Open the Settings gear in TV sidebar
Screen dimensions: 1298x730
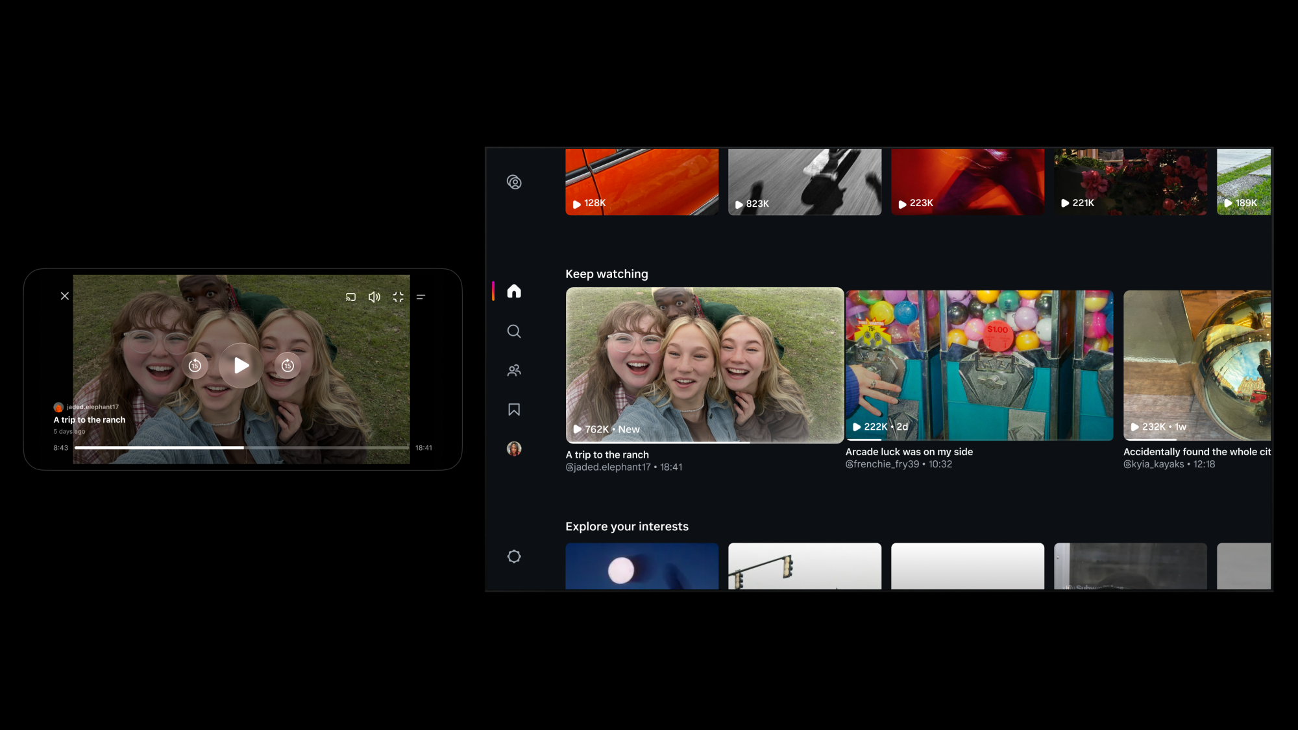514,556
